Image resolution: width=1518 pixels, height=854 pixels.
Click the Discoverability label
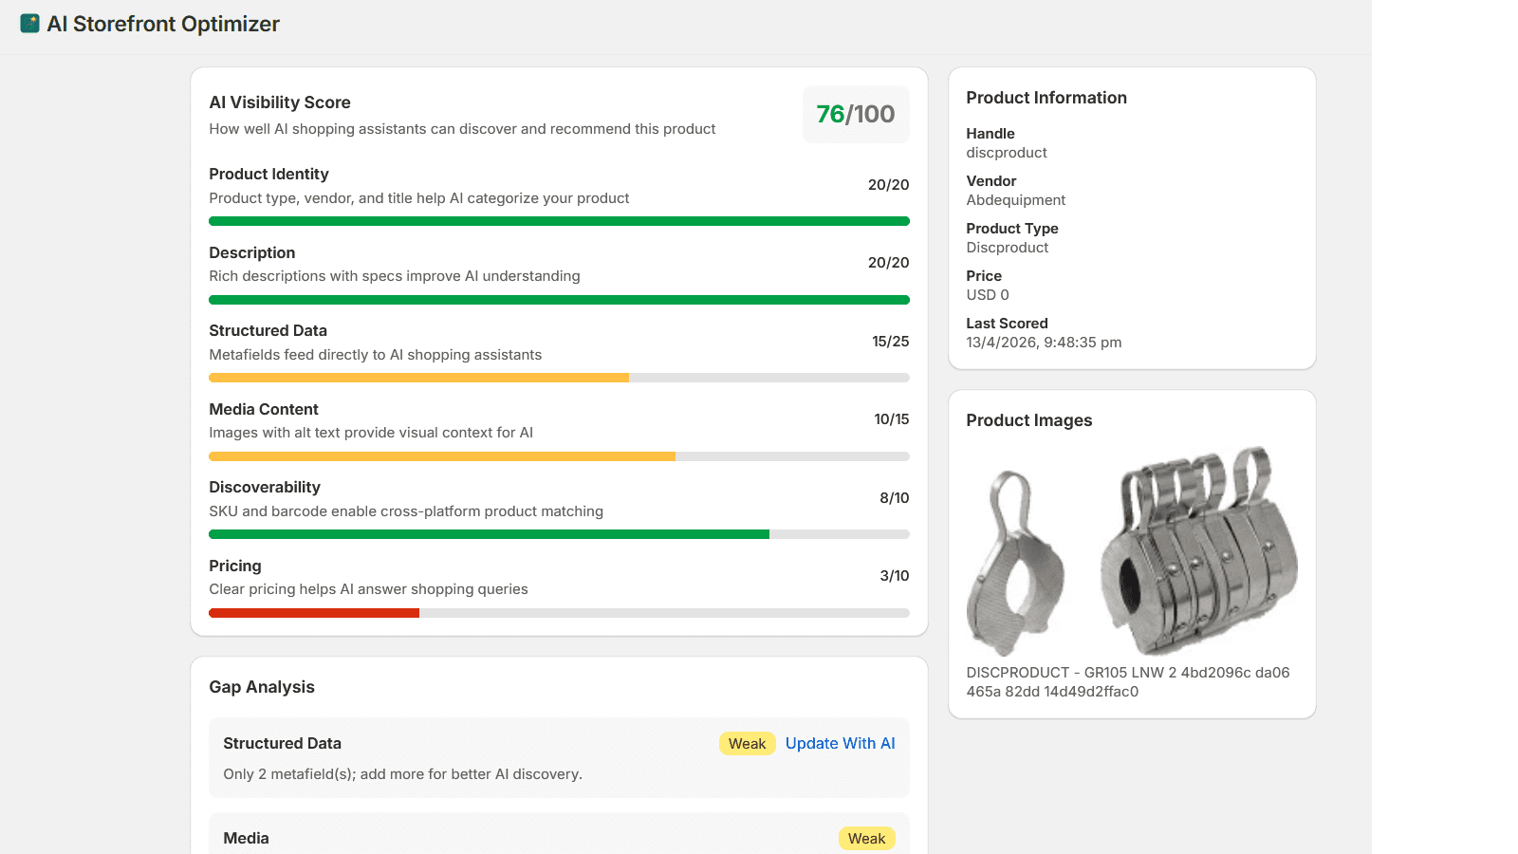[x=265, y=488]
